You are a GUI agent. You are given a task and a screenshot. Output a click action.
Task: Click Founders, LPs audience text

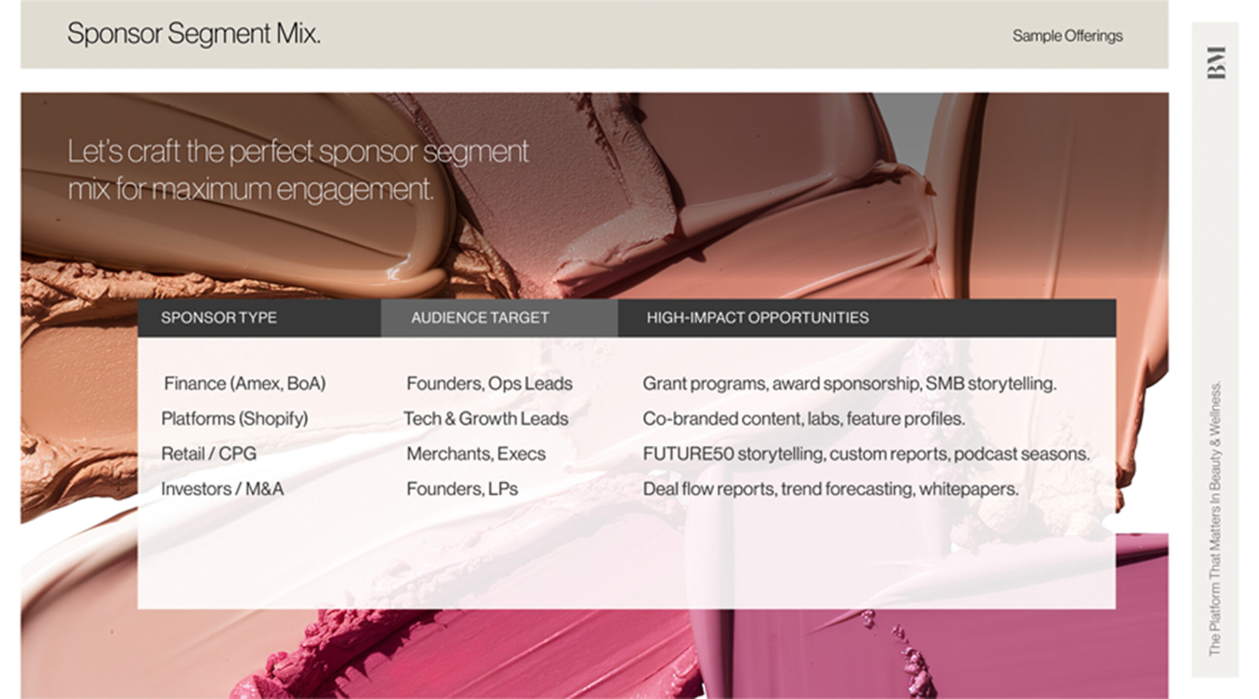tap(462, 489)
